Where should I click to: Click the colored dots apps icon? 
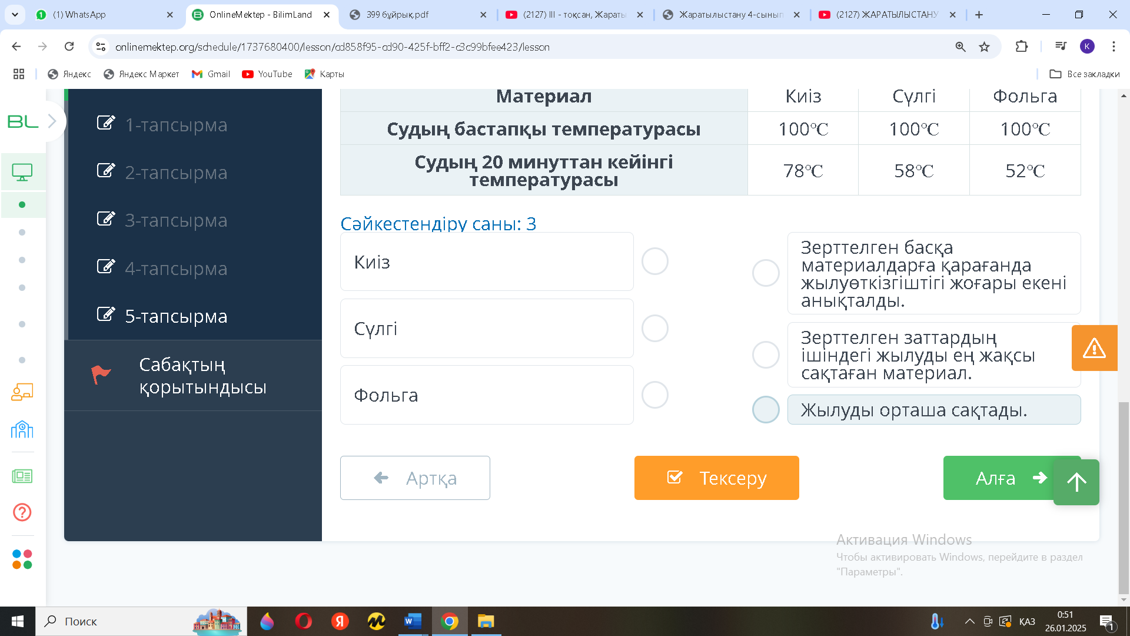(22, 559)
